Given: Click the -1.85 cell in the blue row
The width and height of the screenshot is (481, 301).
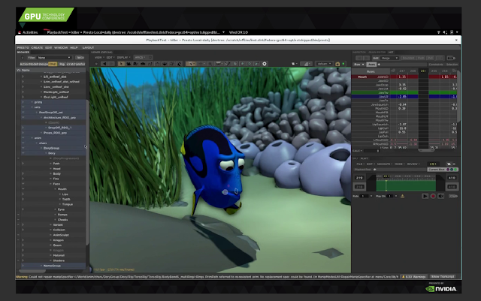Looking at the screenshot, I should [x=402, y=97].
